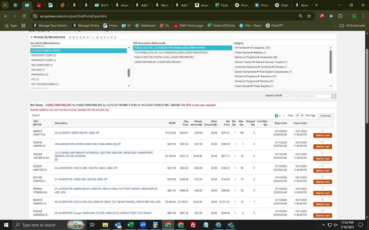Screen dimensions: 369x230
Task: Switch to the Order Excel browser tab
Action: click(222, 5)
